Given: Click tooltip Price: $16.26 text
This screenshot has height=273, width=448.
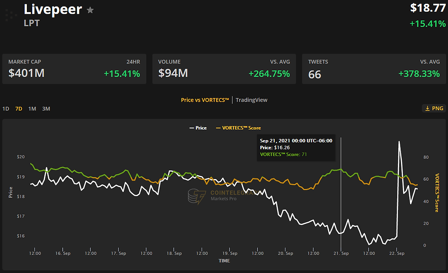Looking at the screenshot, I should click(x=275, y=148).
